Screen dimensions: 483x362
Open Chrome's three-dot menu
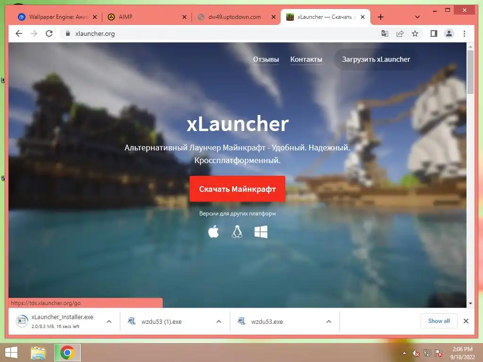464,33
